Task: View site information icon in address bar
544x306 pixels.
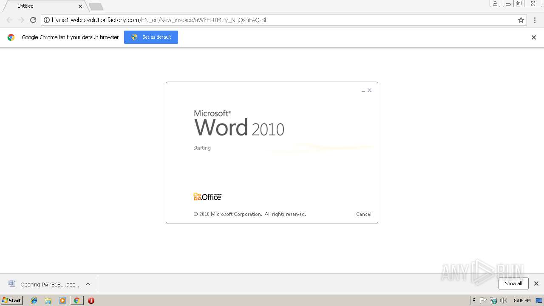Action: [x=47, y=20]
